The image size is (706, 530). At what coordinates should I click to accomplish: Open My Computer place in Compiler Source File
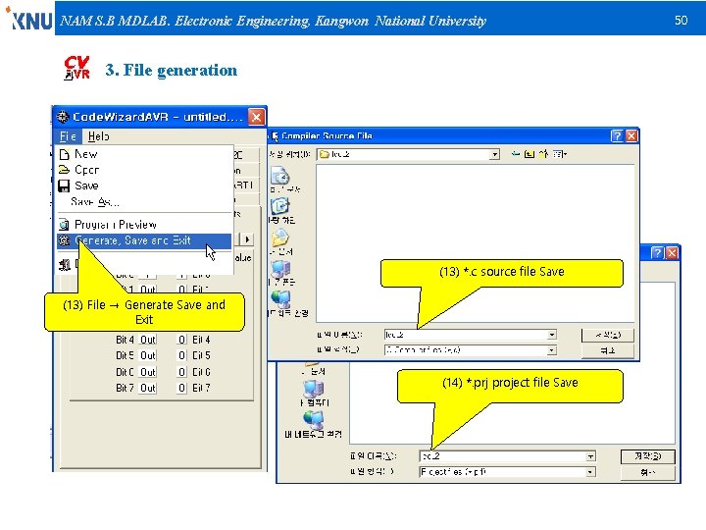281,273
